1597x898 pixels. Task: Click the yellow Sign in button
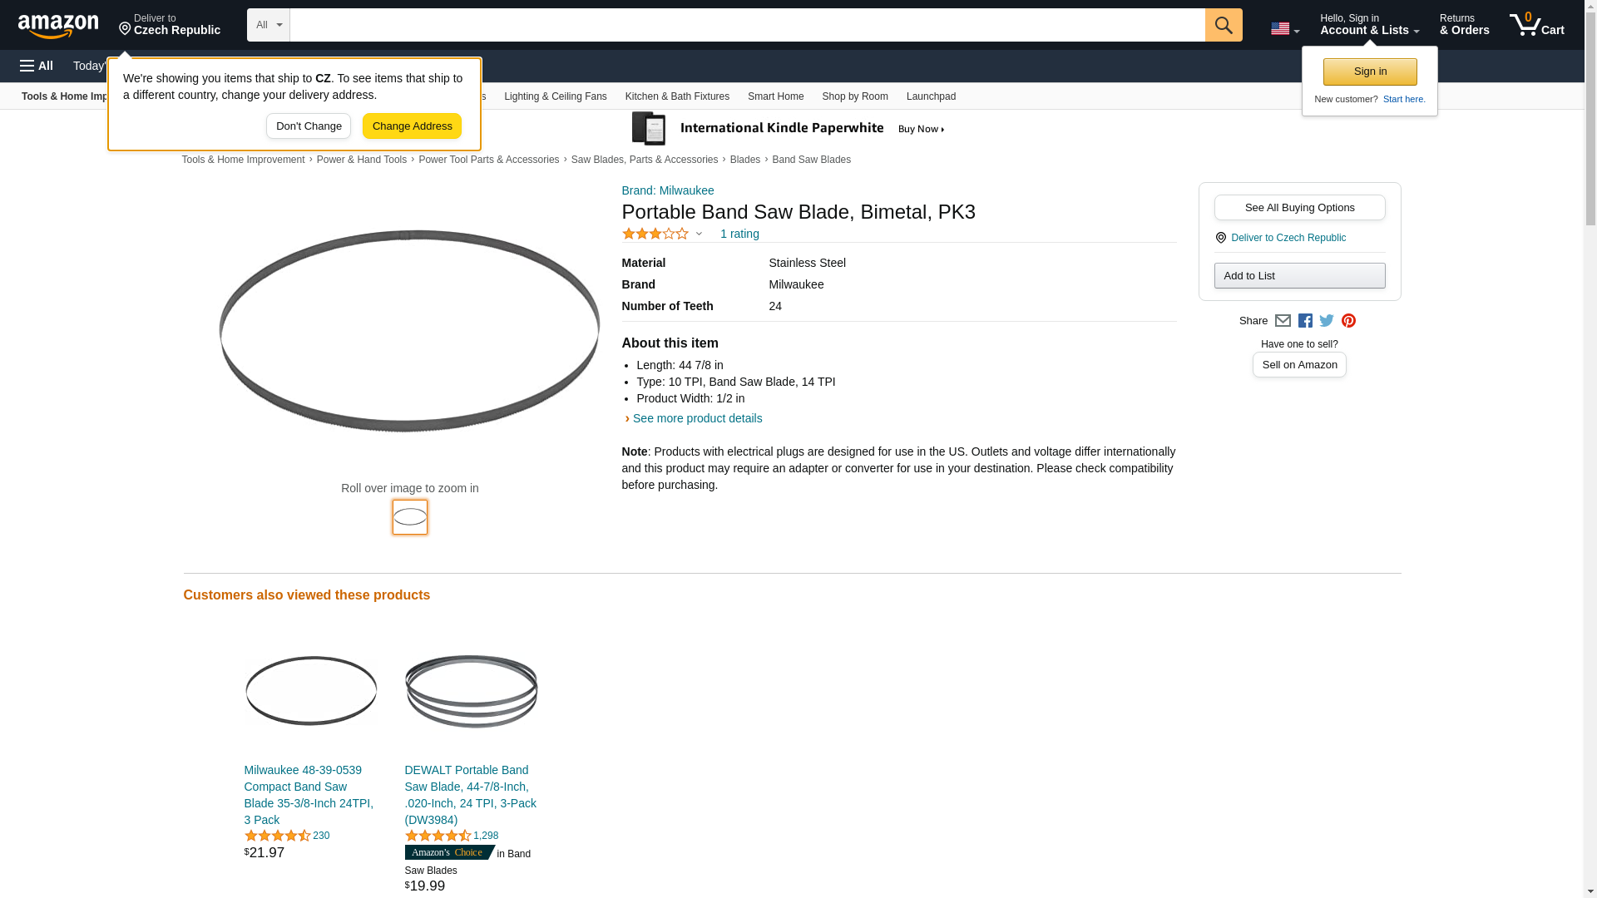pyautogui.click(x=1370, y=72)
